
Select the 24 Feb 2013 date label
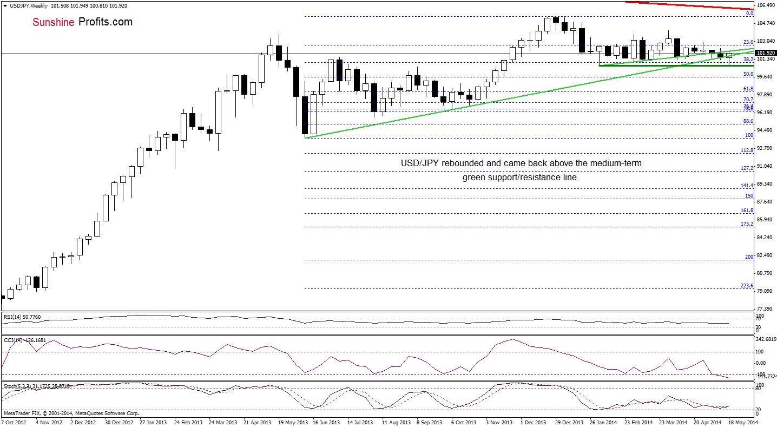187,422
